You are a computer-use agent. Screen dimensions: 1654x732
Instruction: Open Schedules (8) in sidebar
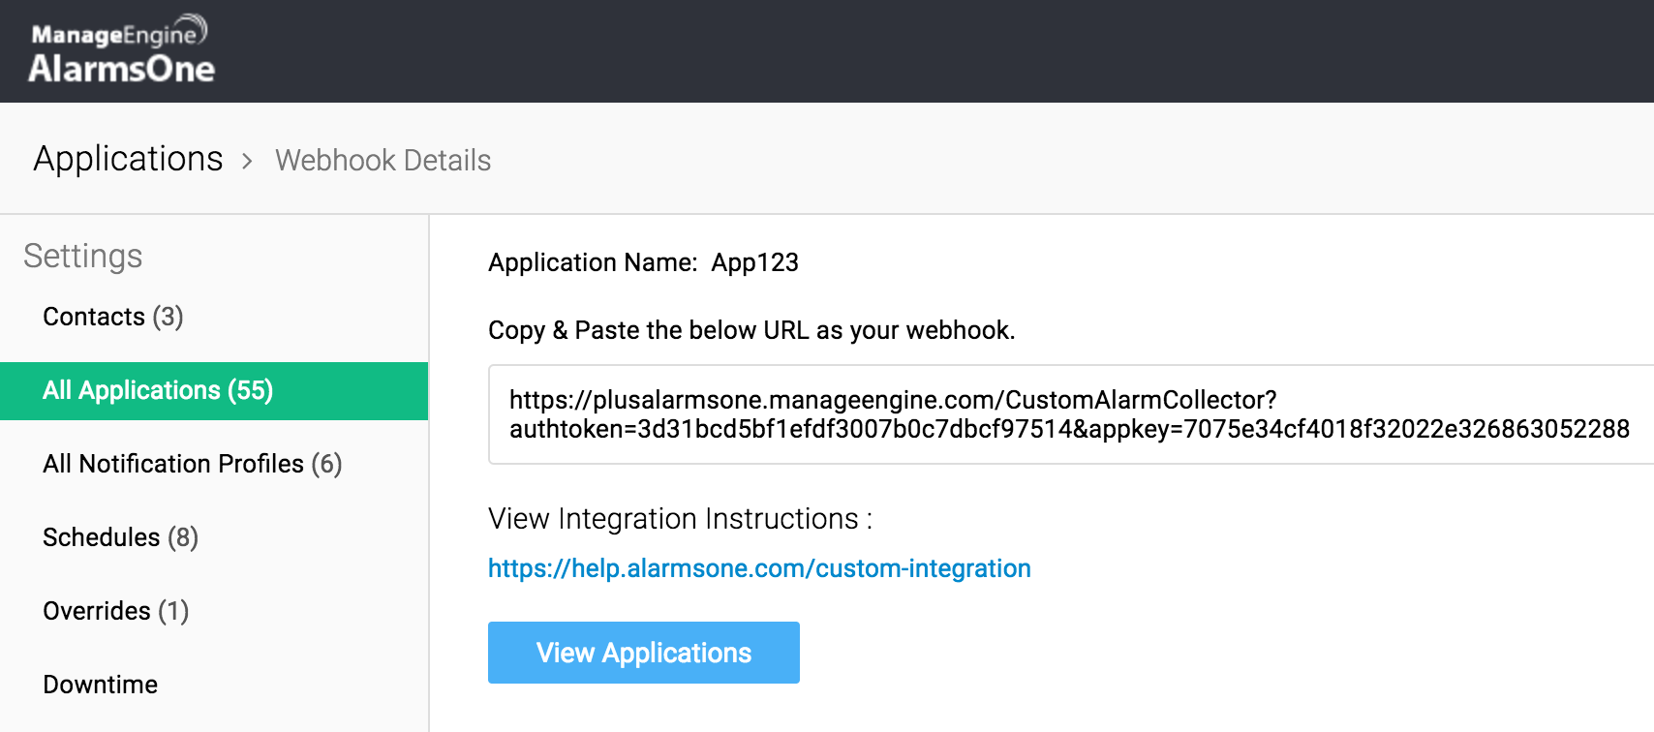(x=120, y=537)
